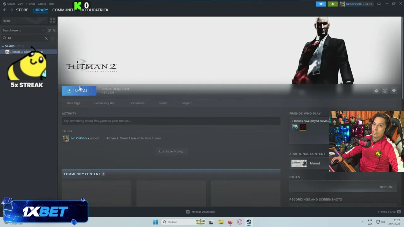Click the Friends & Chat icon
404x227 pixels.
(x=399, y=212)
